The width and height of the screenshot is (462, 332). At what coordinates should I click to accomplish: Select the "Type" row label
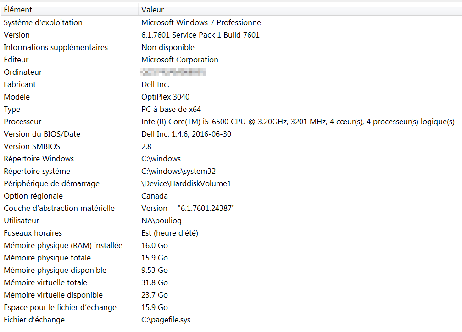point(12,109)
